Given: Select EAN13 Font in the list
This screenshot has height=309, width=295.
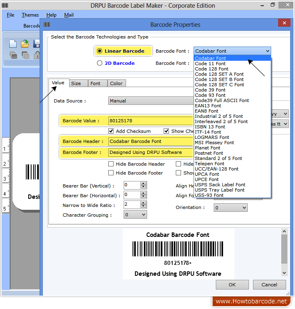Looking at the screenshot, I should pos(232,106).
